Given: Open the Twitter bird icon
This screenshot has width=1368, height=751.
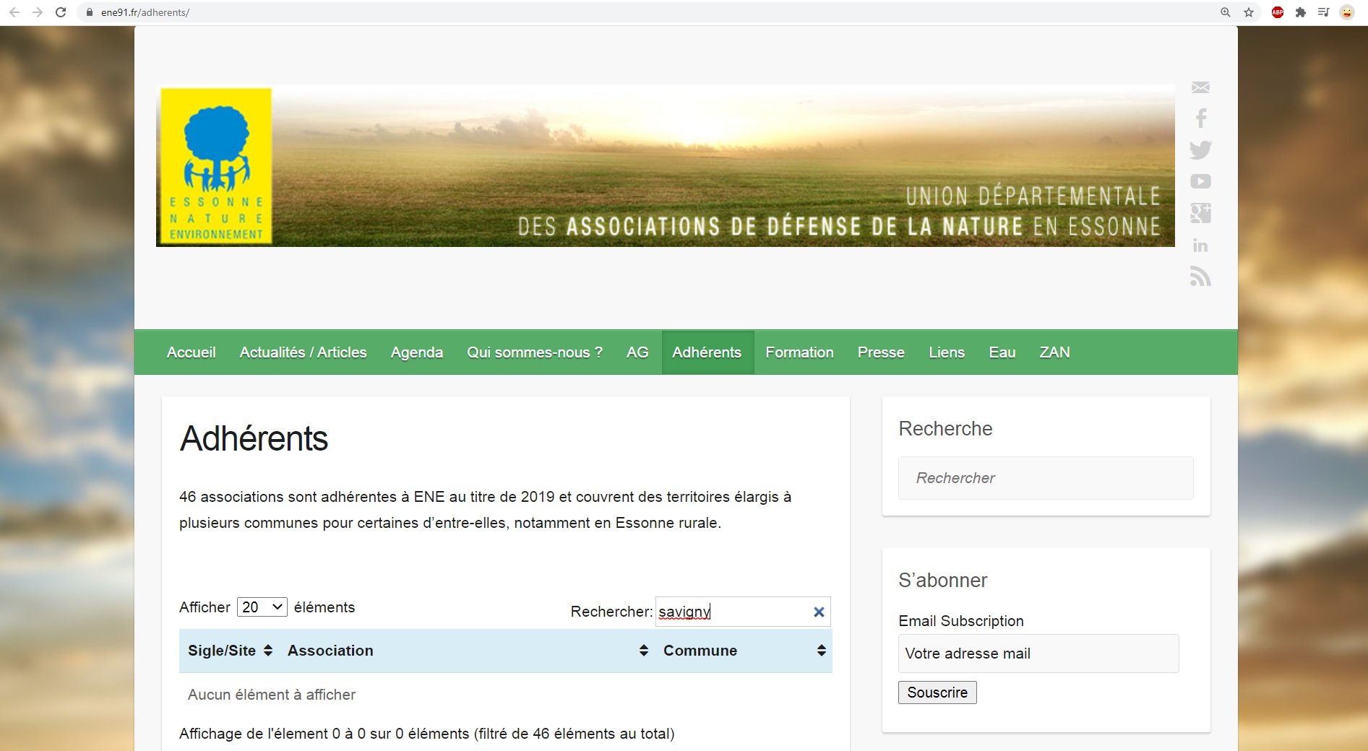Looking at the screenshot, I should [1200, 149].
